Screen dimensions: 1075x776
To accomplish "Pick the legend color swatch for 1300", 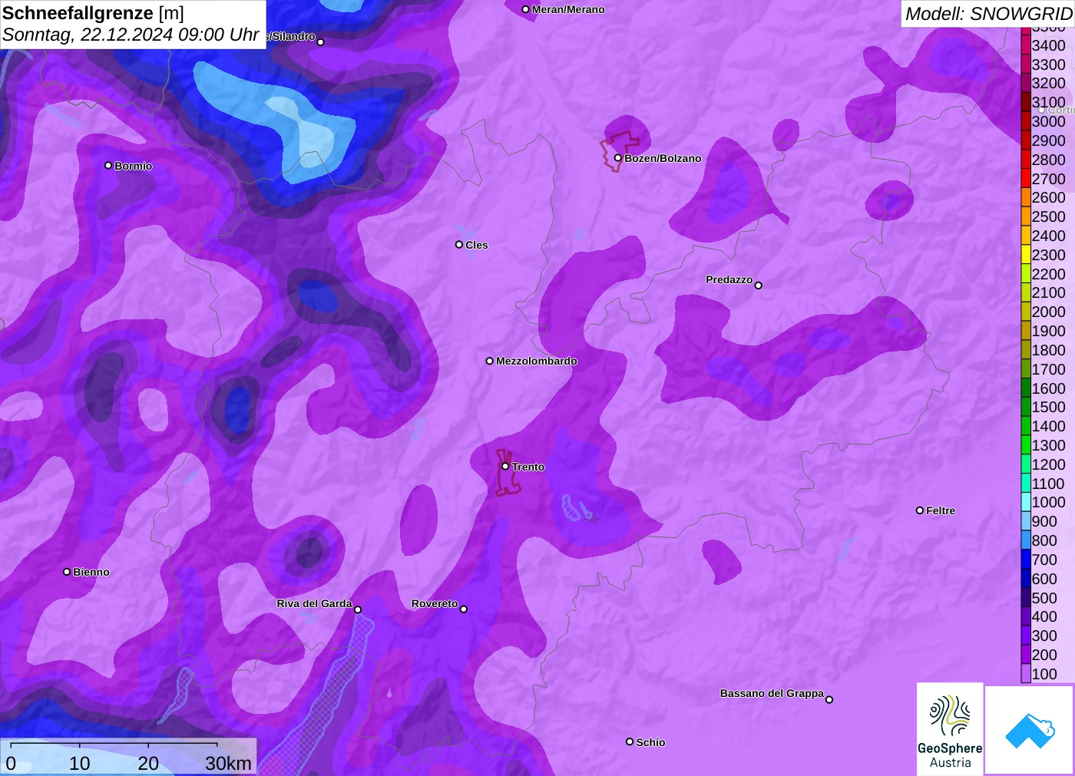I will 1026,445.
